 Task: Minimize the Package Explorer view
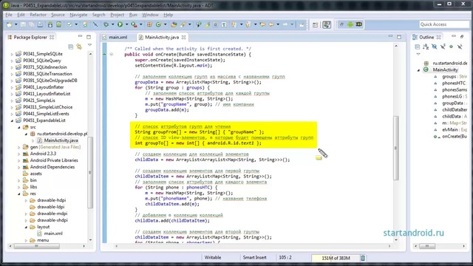pyautogui.click(x=80, y=36)
